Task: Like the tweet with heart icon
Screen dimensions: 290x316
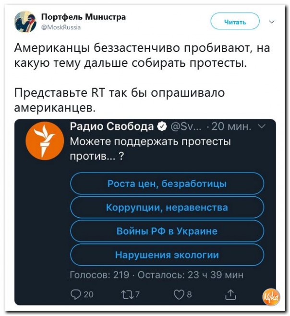Action: tap(178, 294)
